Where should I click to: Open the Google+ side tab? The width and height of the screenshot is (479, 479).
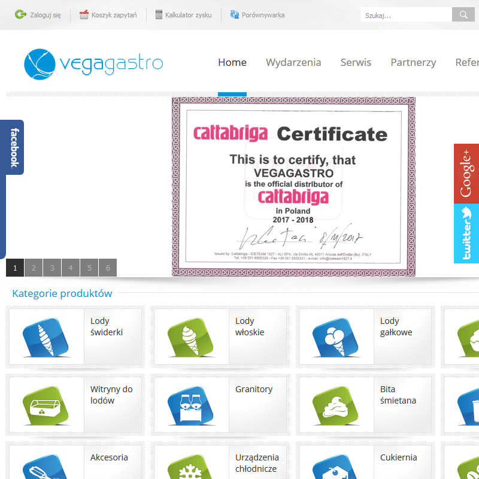[x=466, y=174]
